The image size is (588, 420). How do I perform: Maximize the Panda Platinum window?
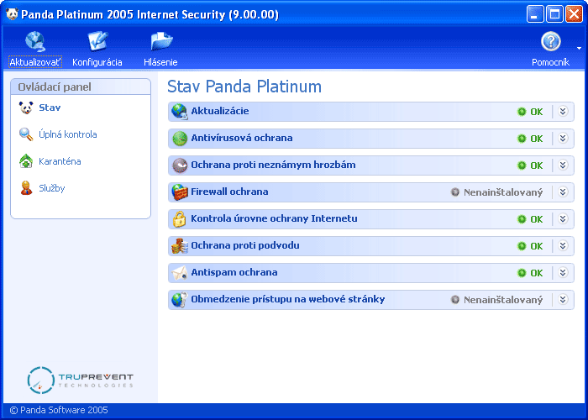tap(554, 14)
